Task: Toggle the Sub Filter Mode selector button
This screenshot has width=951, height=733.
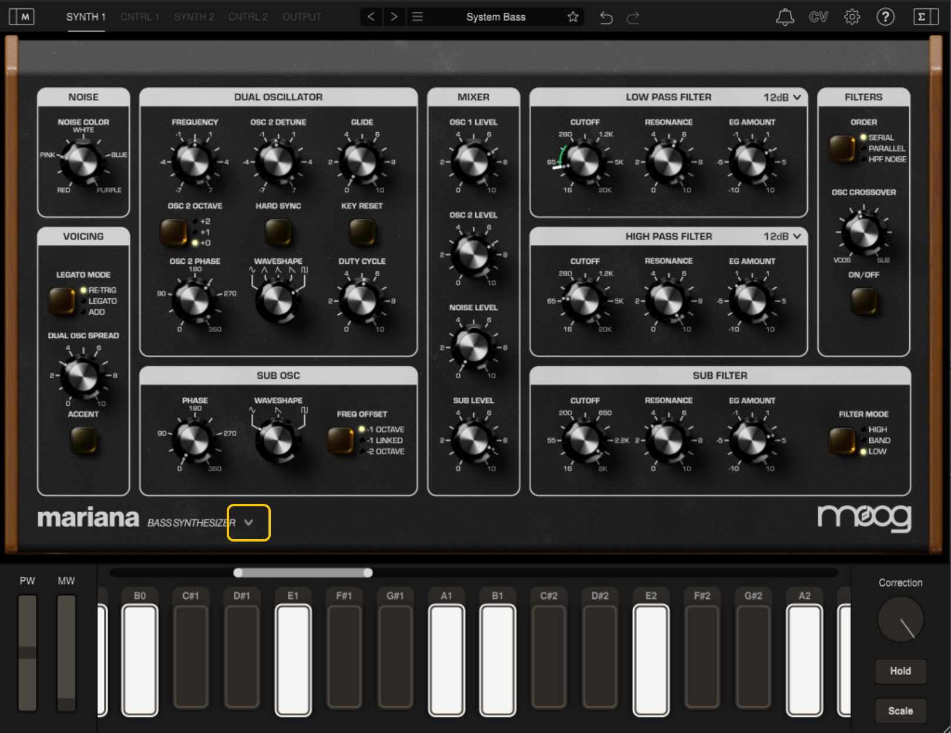Action: 842,440
